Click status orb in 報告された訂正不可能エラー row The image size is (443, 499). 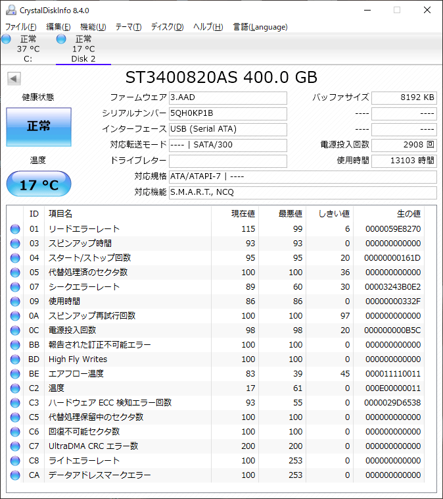[x=15, y=345]
